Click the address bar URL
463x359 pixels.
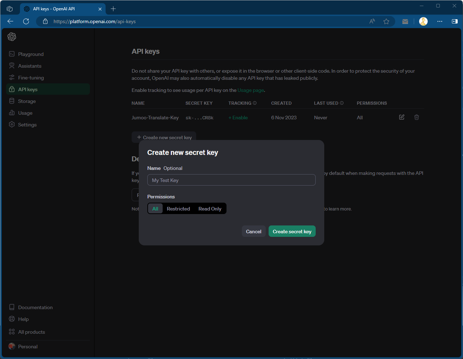pyautogui.click(x=95, y=21)
